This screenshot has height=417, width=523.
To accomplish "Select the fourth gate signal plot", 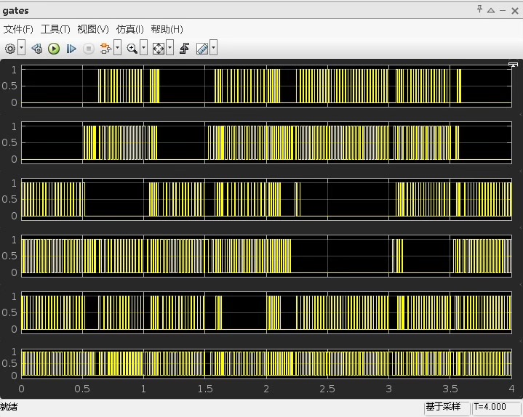I will pos(266,256).
